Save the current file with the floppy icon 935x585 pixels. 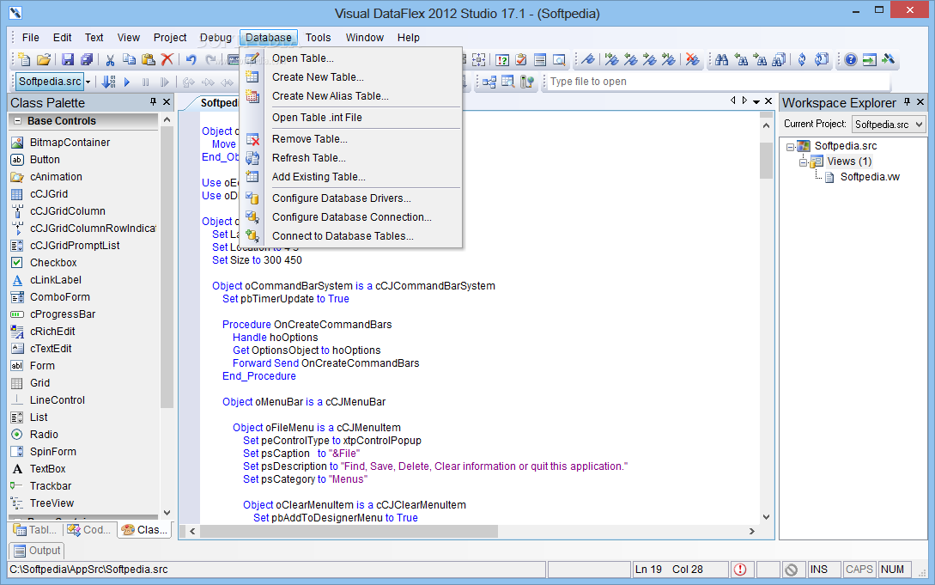click(67, 59)
